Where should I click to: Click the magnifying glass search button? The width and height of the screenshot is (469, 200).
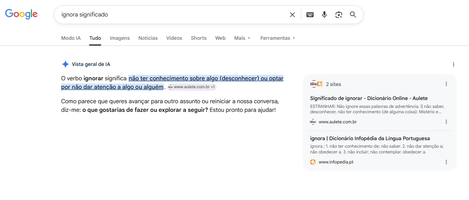click(353, 15)
